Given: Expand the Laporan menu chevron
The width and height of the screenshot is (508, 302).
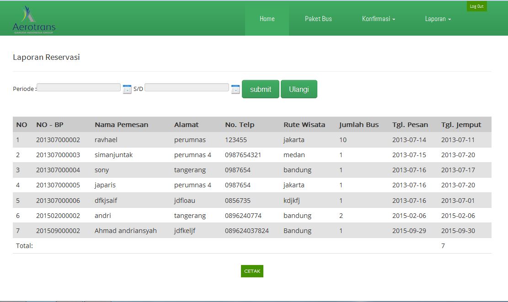Looking at the screenshot, I should [x=449, y=20].
